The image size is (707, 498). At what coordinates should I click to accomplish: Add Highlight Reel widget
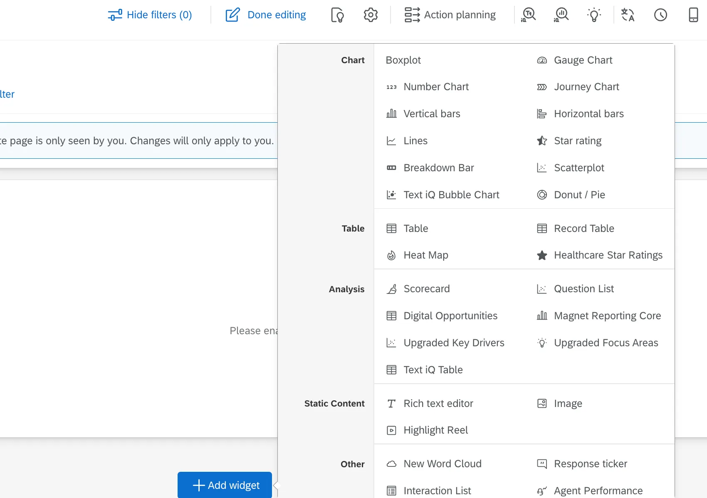pyautogui.click(x=427, y=430)
